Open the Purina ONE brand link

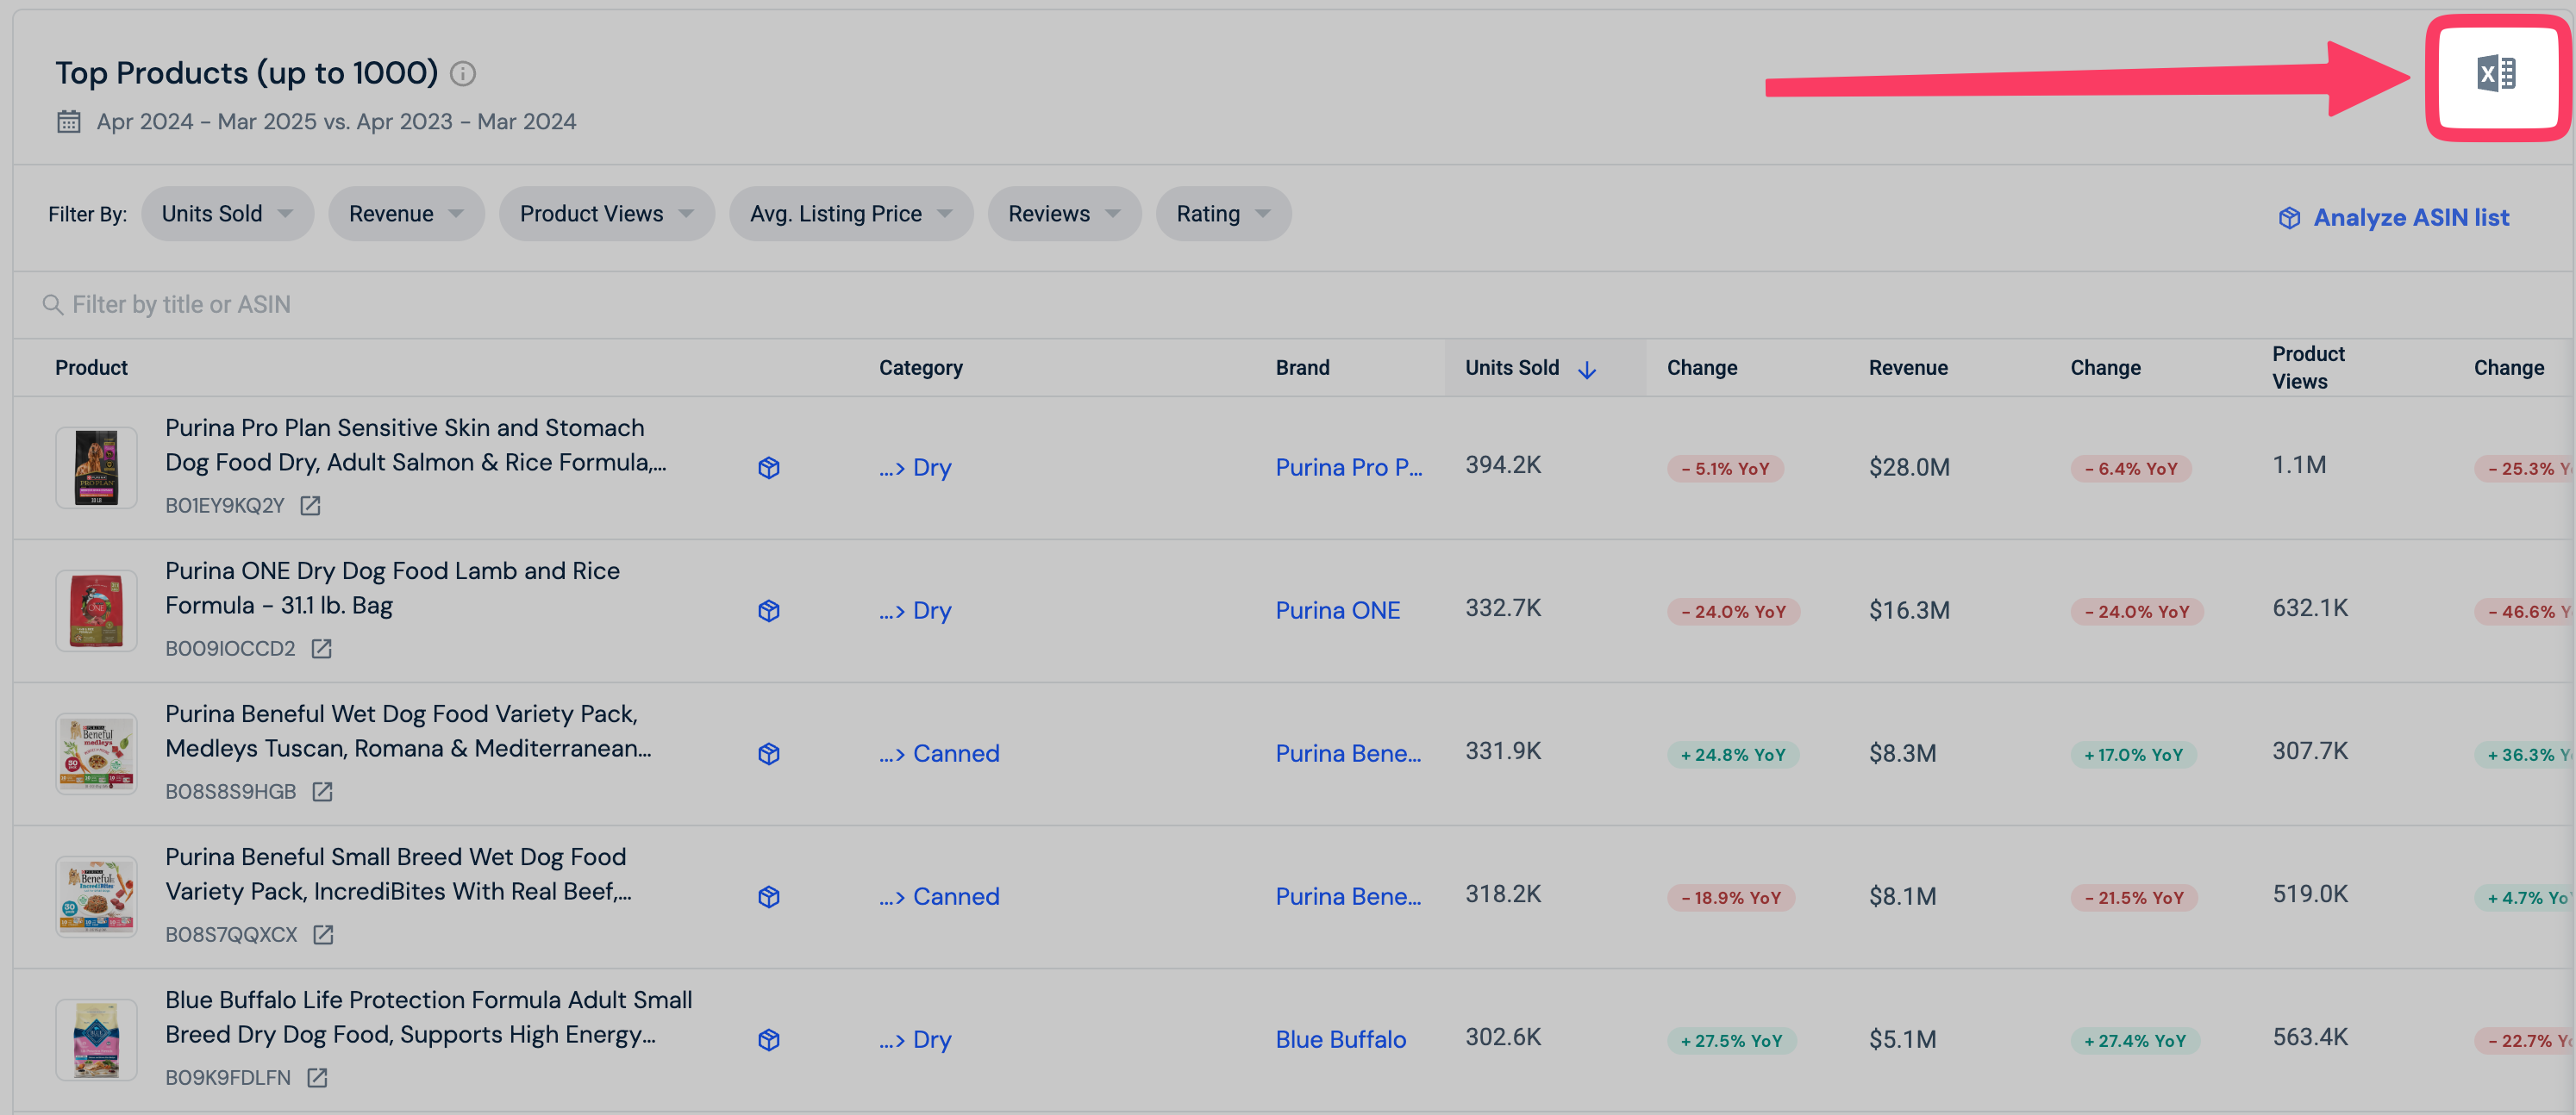point(1337,610)
